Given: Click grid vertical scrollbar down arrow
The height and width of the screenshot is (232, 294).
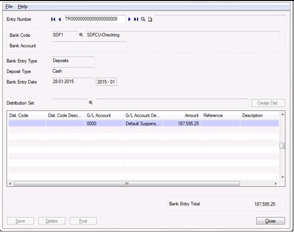Looking at the screenshot, I should coord(282,177).
